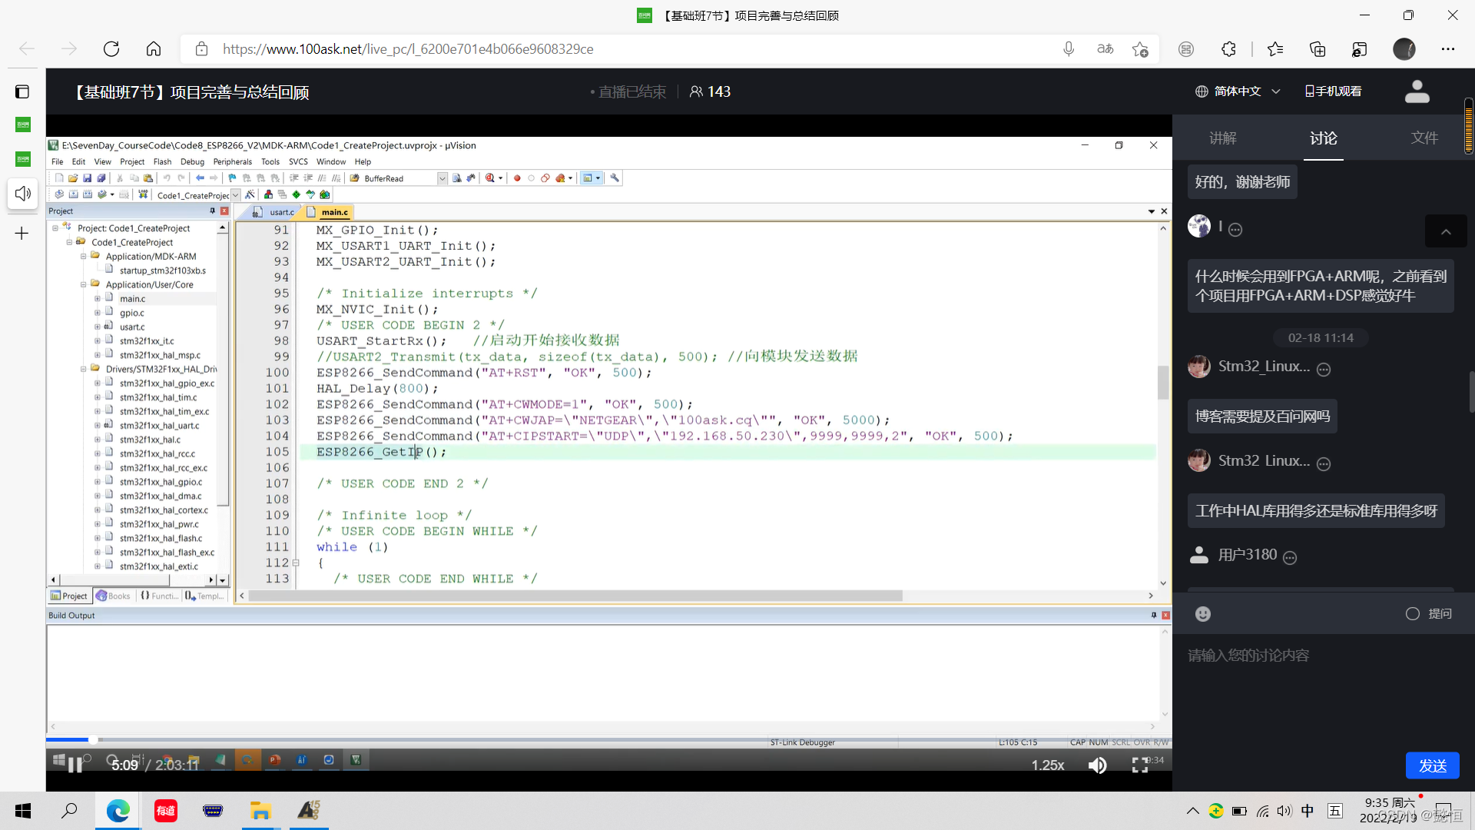
Task: Refresh the browser page
Action: click(x=111, y=49)
